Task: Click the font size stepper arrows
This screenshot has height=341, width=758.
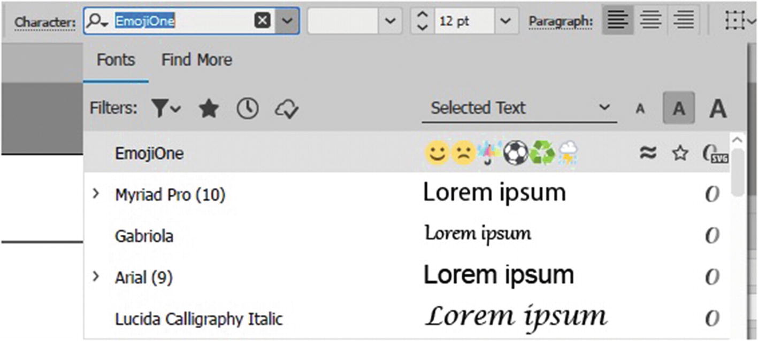Action: click(x=423, y=21)
